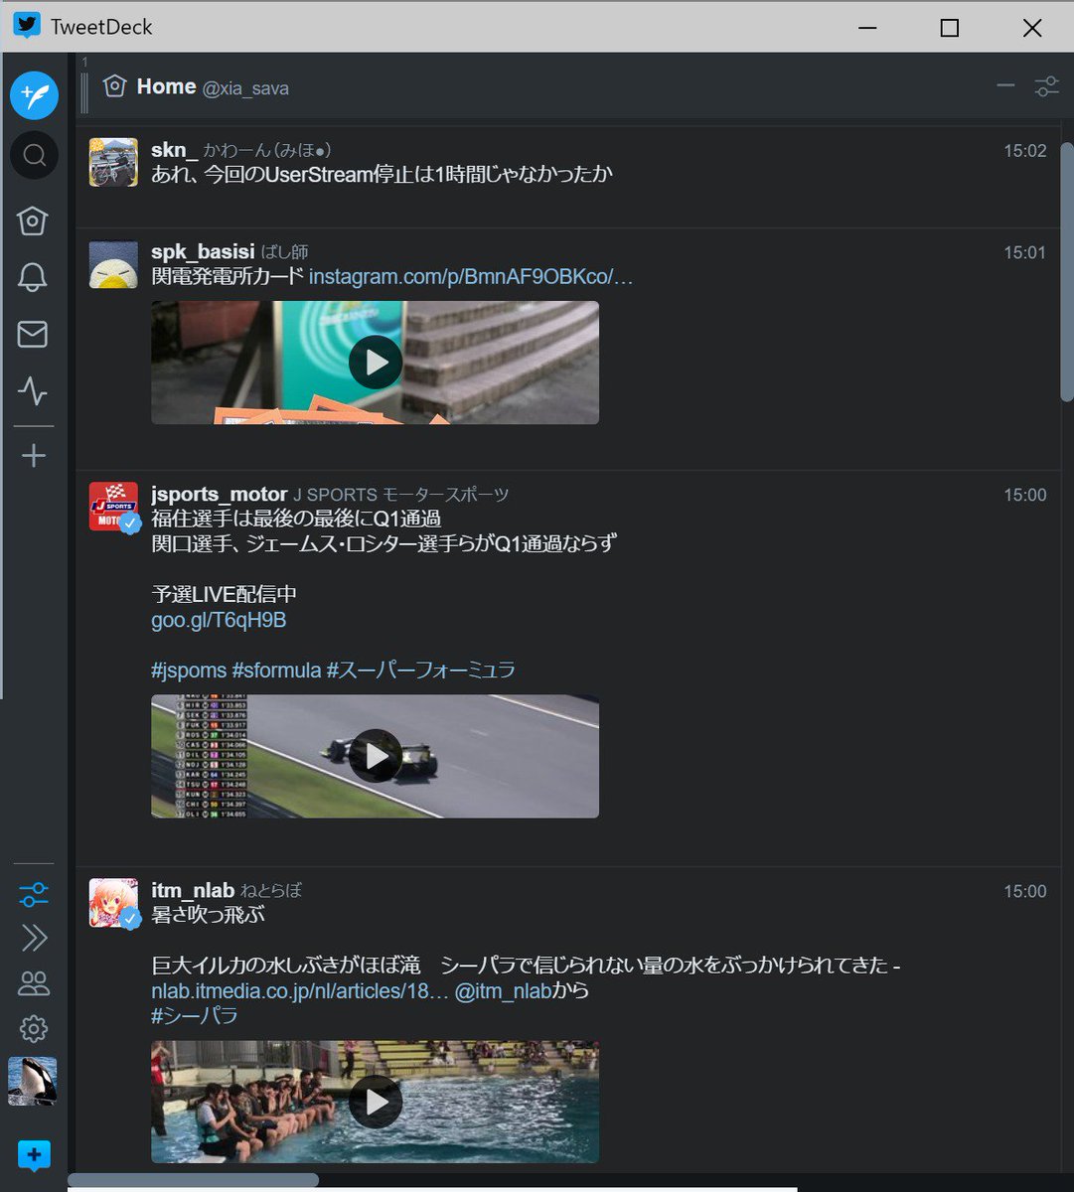Minimize the TweetDeck window
This screenshot has width=1074, height=1192.
point(868,27)
